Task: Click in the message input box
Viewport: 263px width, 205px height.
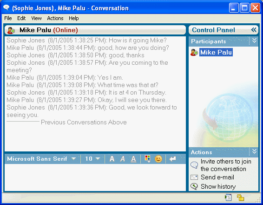Action: pyautogui.click(x=95, y=177)
